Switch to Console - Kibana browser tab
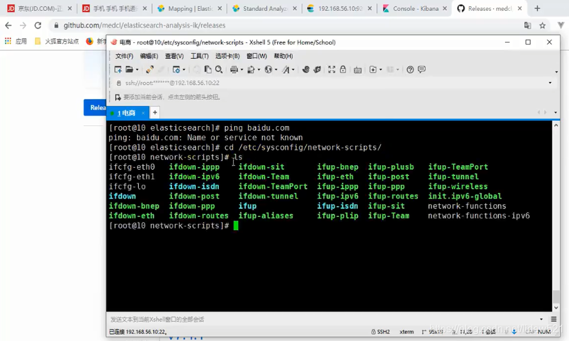This screenshot has height=341, width=569. (x=414, y=8)
